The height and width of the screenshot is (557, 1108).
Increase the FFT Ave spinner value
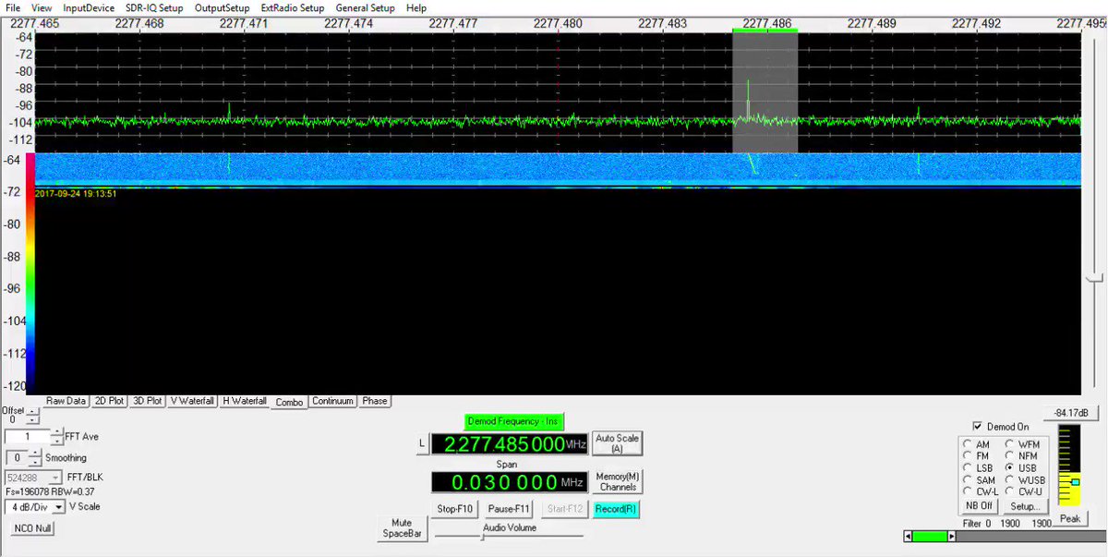(x=57, y=432)
